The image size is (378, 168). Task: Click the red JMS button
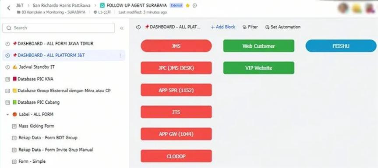(x=176, y=46)
